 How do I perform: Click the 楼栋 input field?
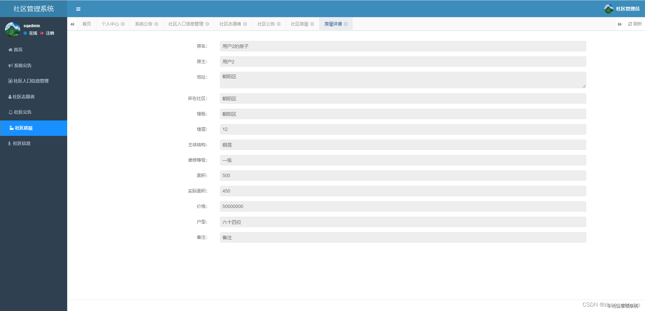pos(403,114)
